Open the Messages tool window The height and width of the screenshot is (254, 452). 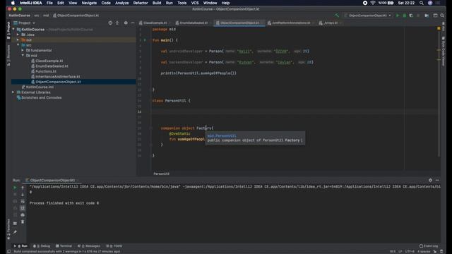pyautogui.click(x=89, y=246)
